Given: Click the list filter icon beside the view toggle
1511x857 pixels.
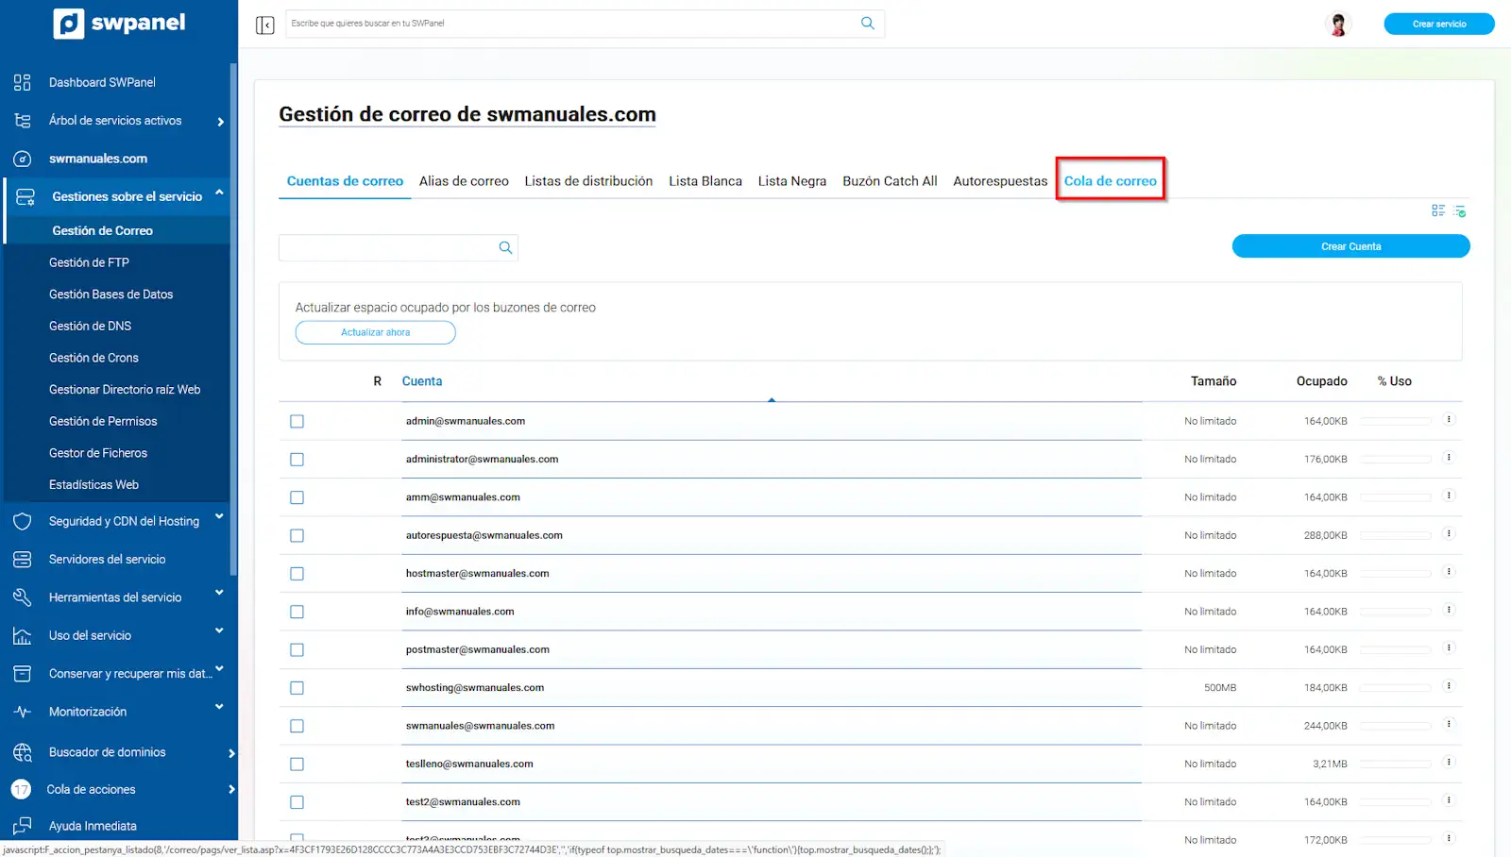Looking at the screenshot, I should [1459, 210].
